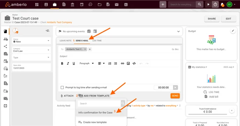Click the template Search field

pos(99,103)
